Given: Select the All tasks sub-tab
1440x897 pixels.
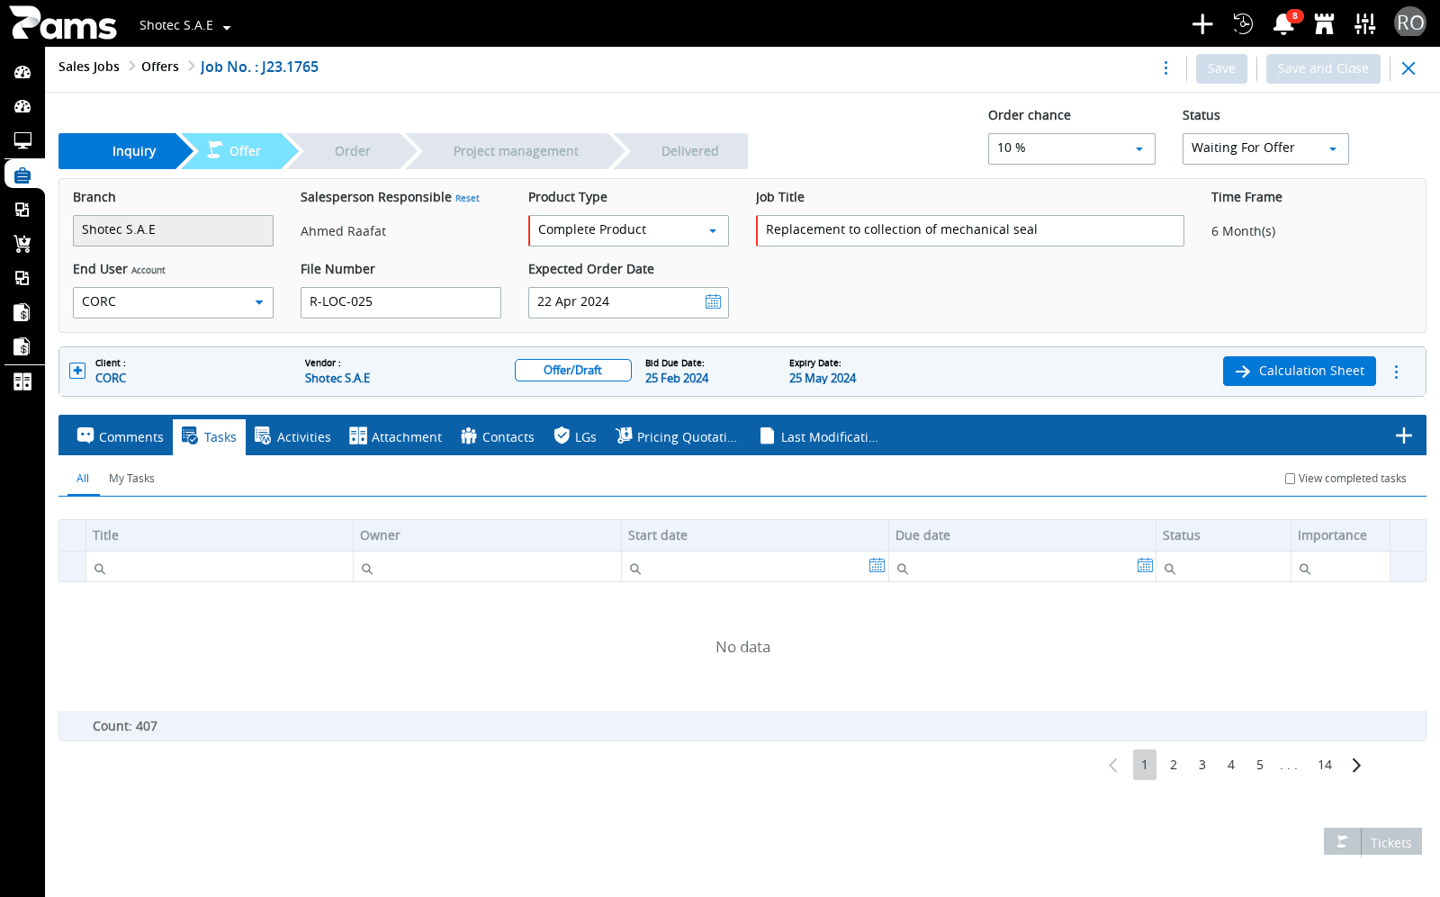Looking at the screenshot, I should (83, 479).
